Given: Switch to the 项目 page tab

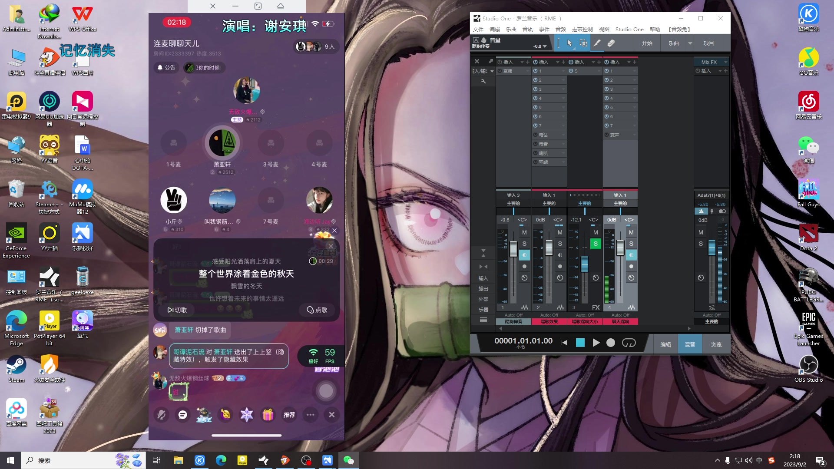Looking at the screenshot, I should tap(709, 43).
